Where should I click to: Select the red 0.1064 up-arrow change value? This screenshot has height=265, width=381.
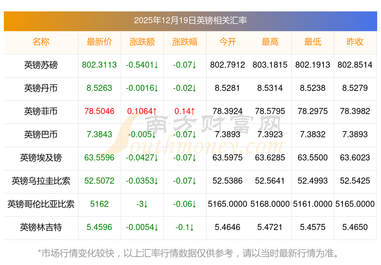[142, 111]
